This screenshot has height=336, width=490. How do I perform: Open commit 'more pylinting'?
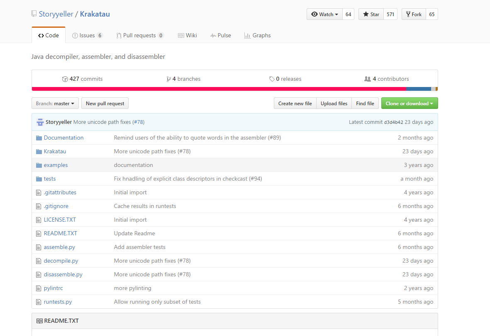[132, 288]
